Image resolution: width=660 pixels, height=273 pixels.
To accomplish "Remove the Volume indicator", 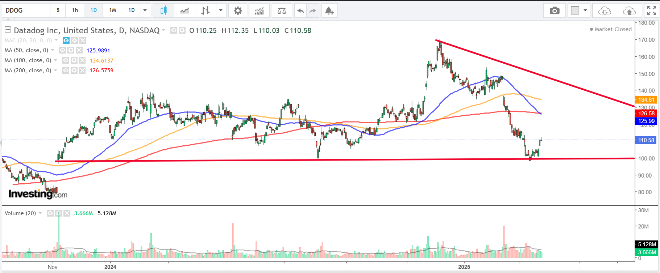I will (x=67, y=213).
